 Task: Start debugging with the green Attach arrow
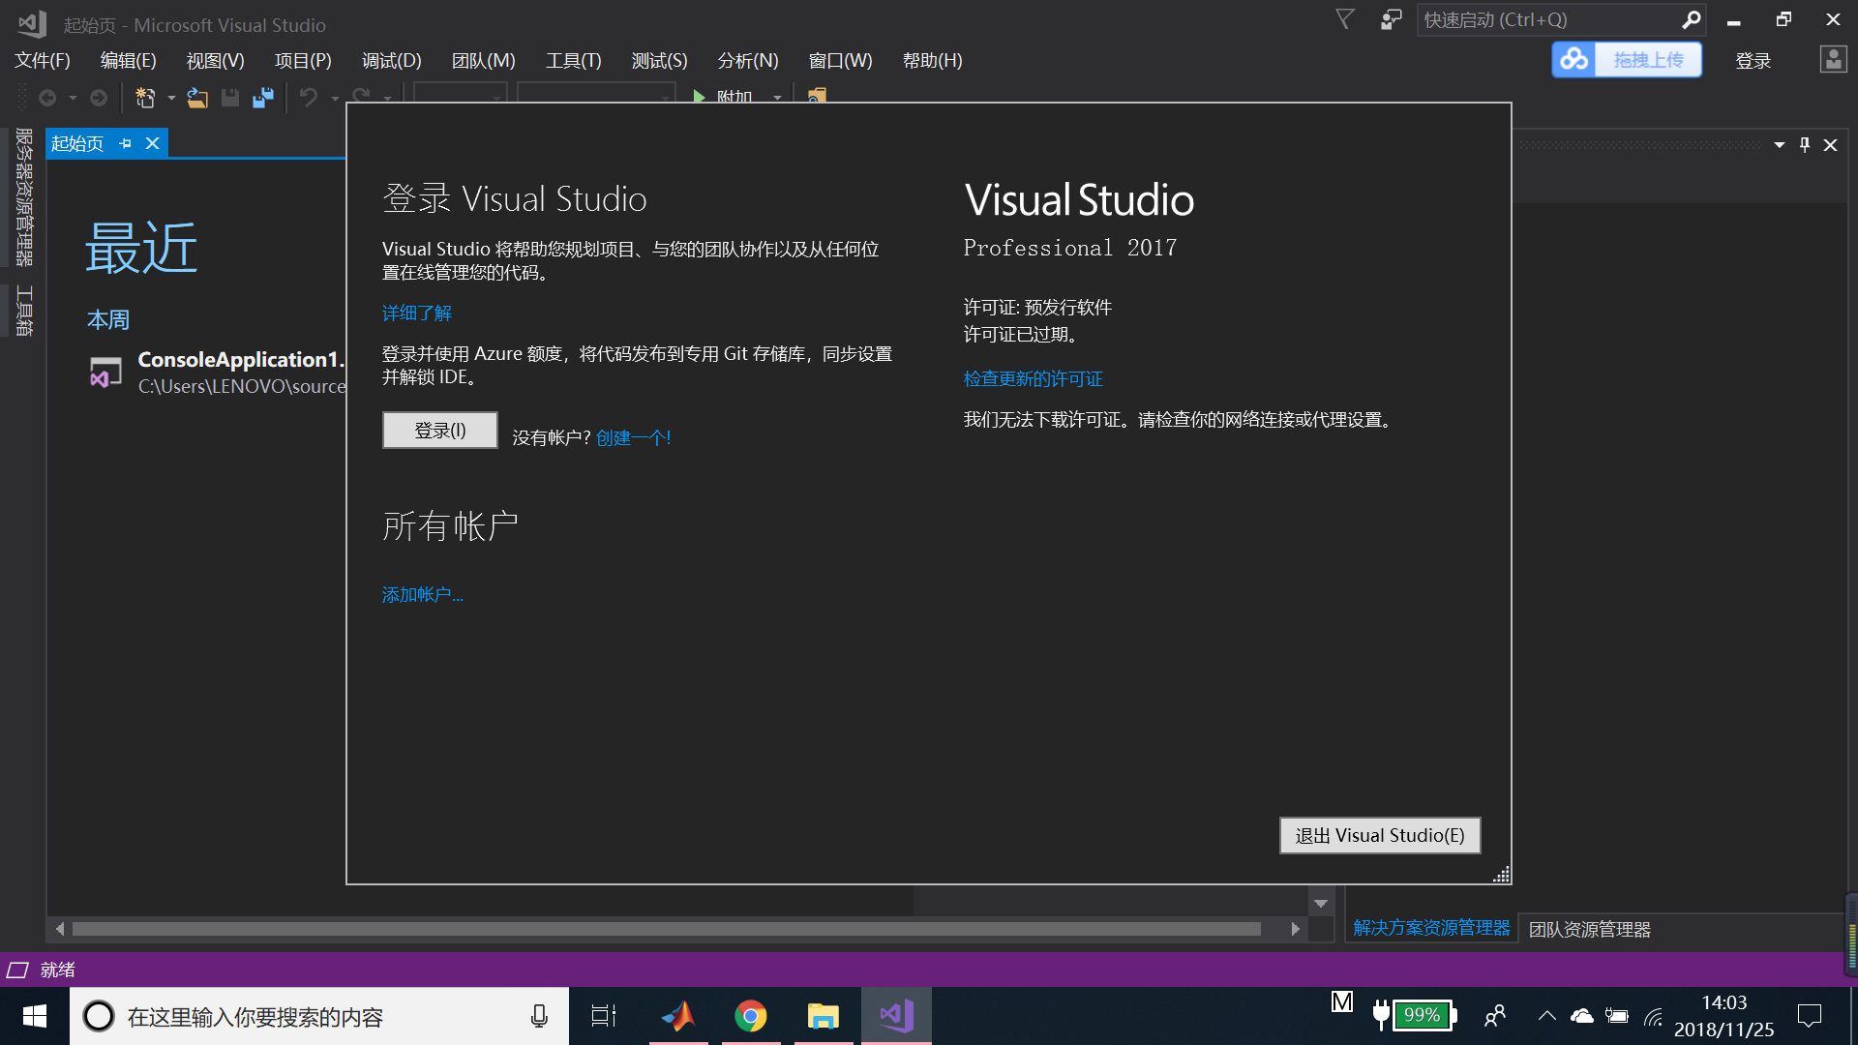[x=699, y=97]
